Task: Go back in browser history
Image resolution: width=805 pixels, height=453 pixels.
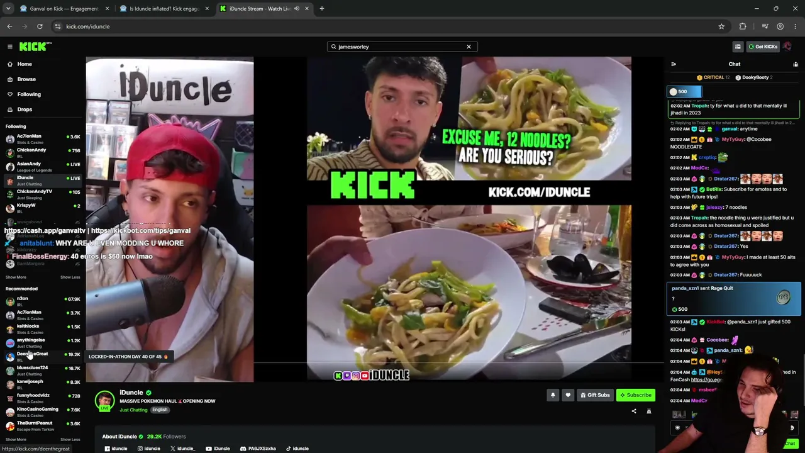Action: click(9, 26)
